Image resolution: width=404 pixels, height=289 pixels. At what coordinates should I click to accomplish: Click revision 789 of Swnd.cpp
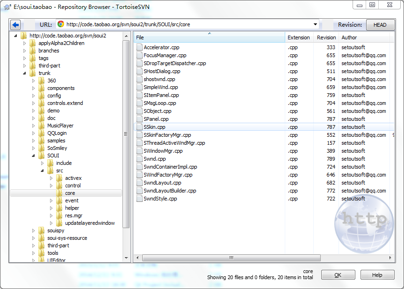tap(331, 159)
